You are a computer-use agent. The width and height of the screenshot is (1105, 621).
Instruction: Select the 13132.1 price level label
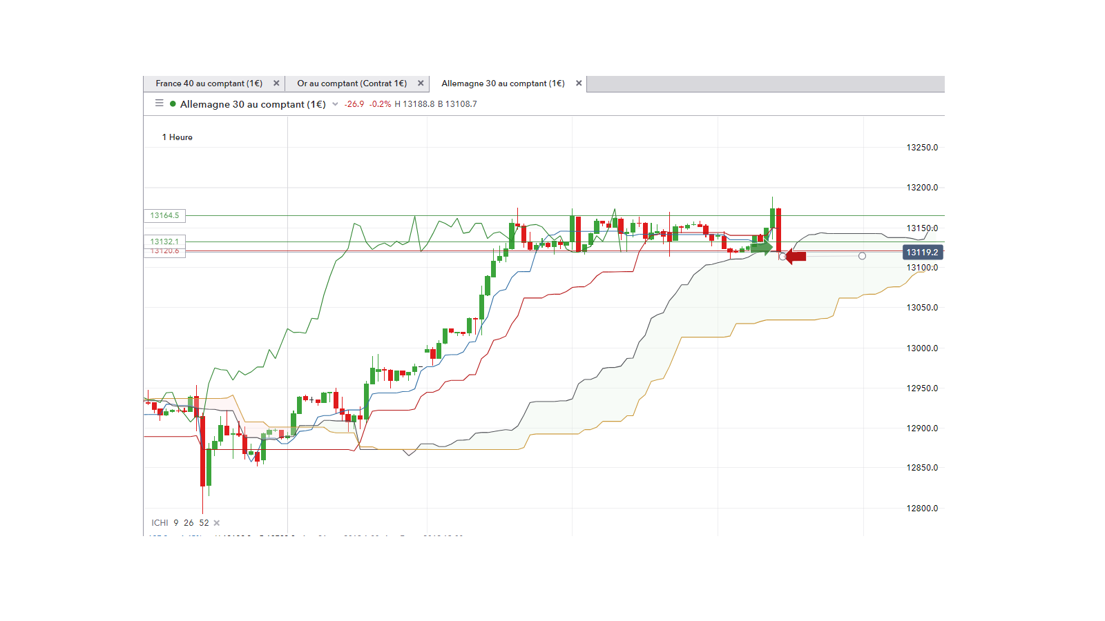click(x=164, y=241)
